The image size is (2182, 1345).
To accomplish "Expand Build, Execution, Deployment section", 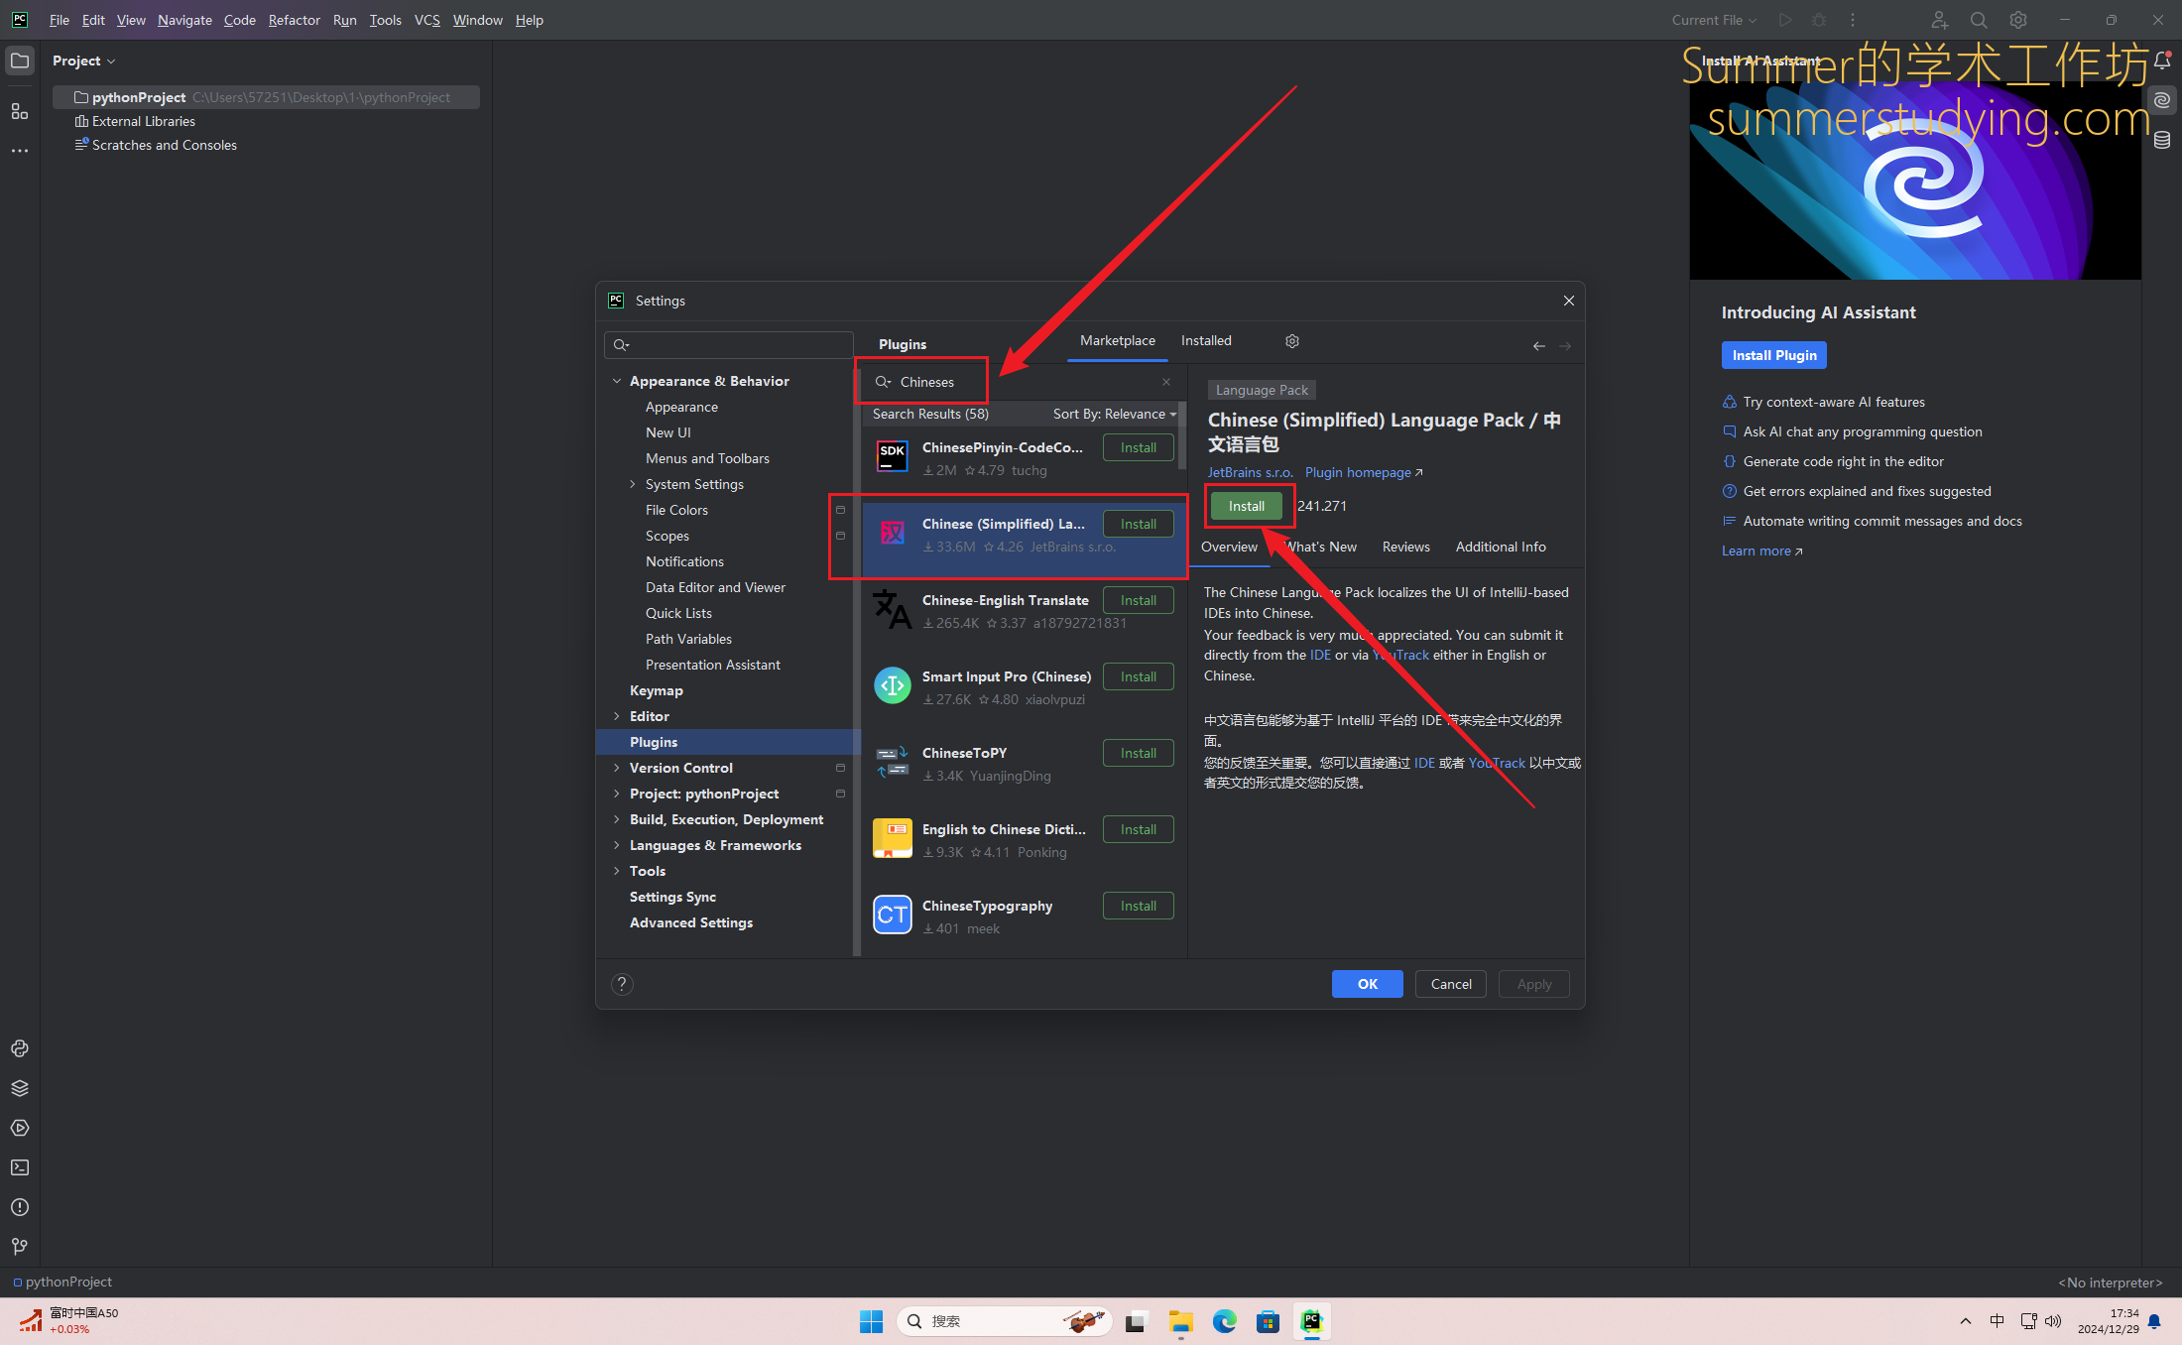I will coord(617,819).
